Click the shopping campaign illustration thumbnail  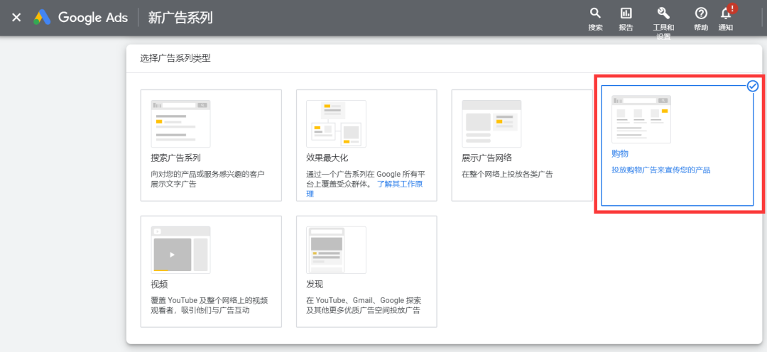(641, 119)
